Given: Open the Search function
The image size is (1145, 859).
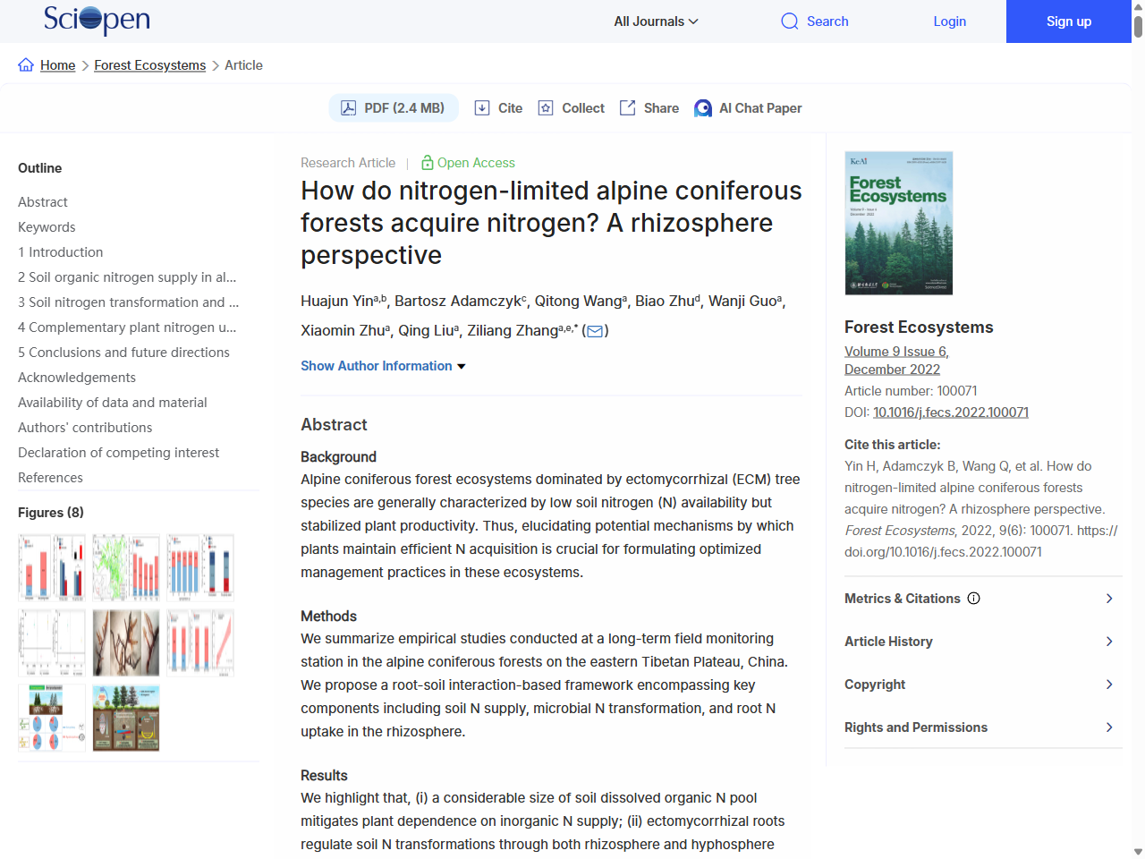Looking at the screenshot, I should 813,21.
